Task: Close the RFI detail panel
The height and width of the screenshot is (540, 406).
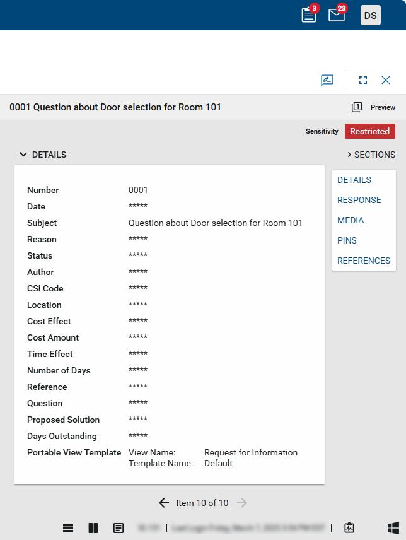Action: (x=386, y=80)
